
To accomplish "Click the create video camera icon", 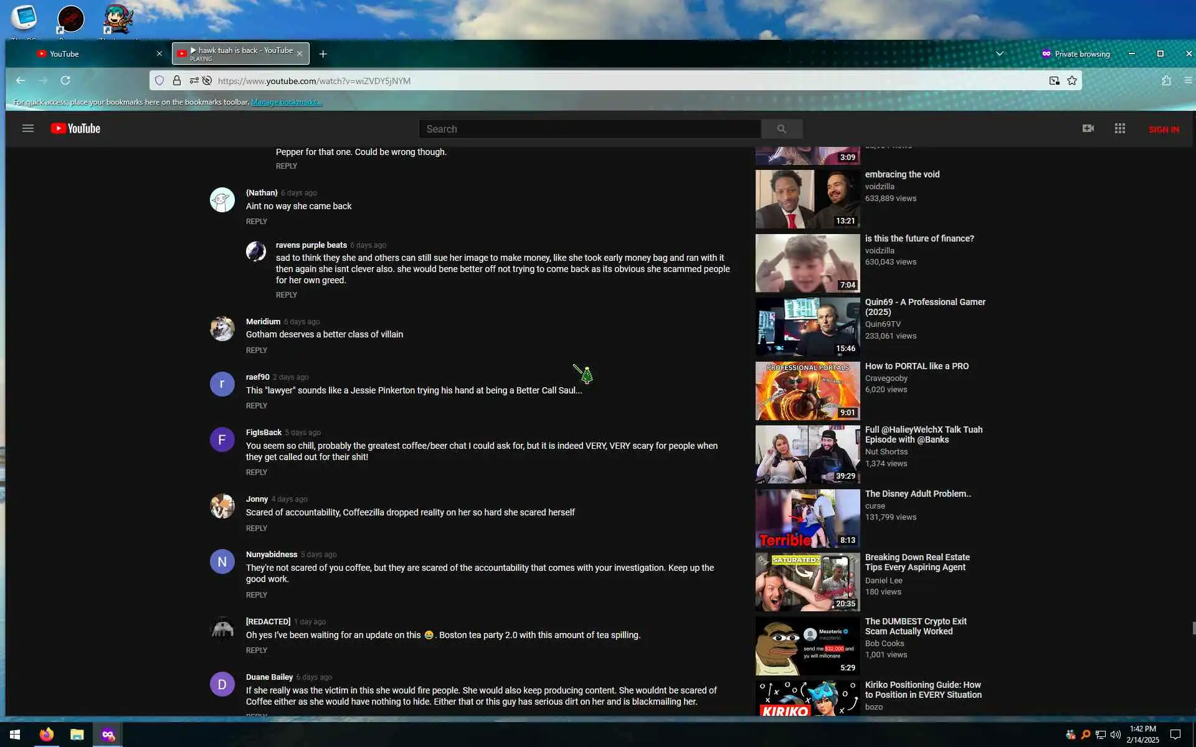I will pos(1088,128).
